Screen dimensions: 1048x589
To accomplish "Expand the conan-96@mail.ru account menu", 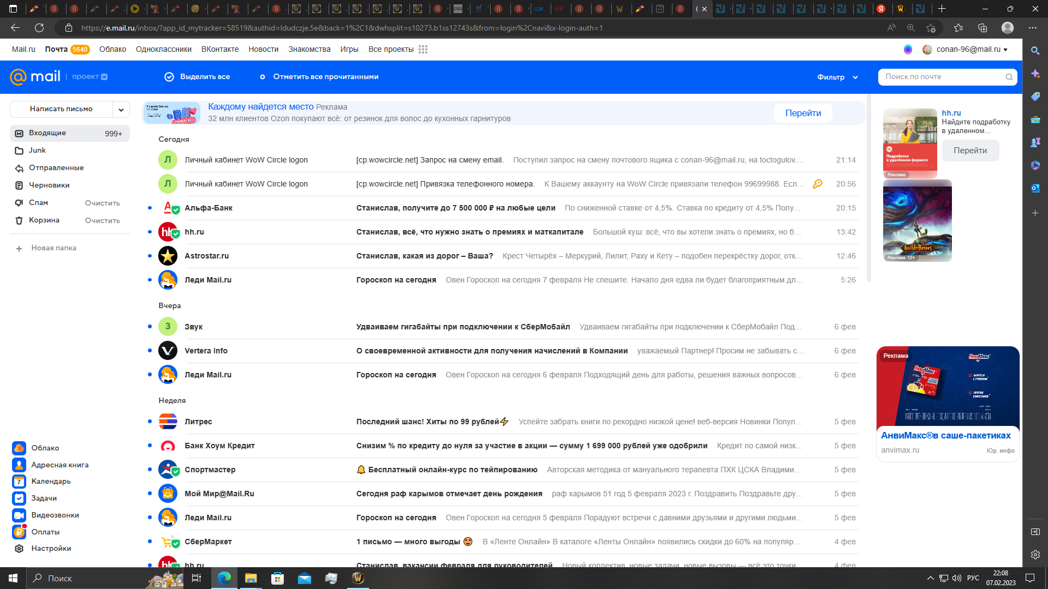I will coord(965,50).
